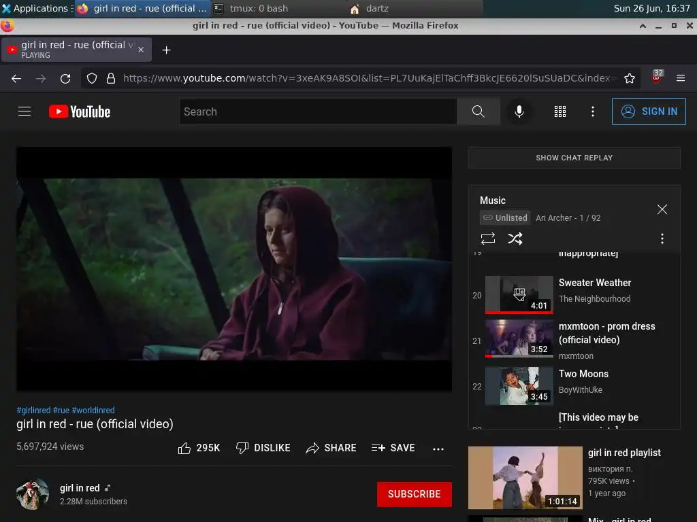
Task: Open girl in red playlist thumbnail
Action: (525, 478)
